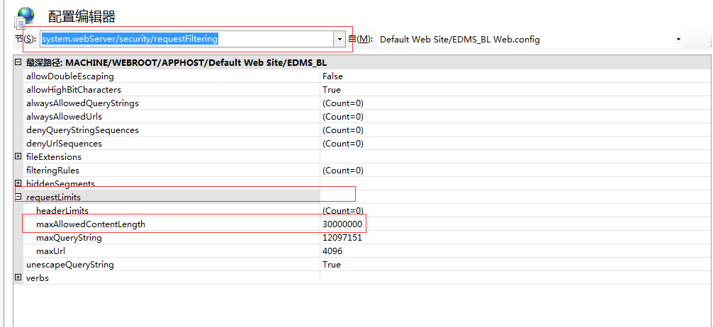Image resolution: width=713 pixels, height=327 pixels.
Task: Select the maxQueryString property
Action: [x=69, y=238]
